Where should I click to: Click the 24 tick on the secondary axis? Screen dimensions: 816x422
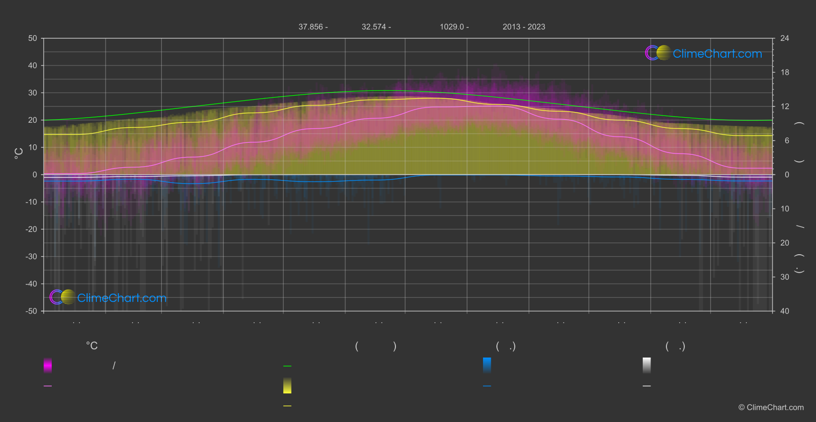[785, 38]
